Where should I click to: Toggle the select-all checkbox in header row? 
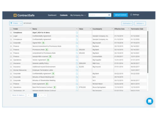coord(11,29)
